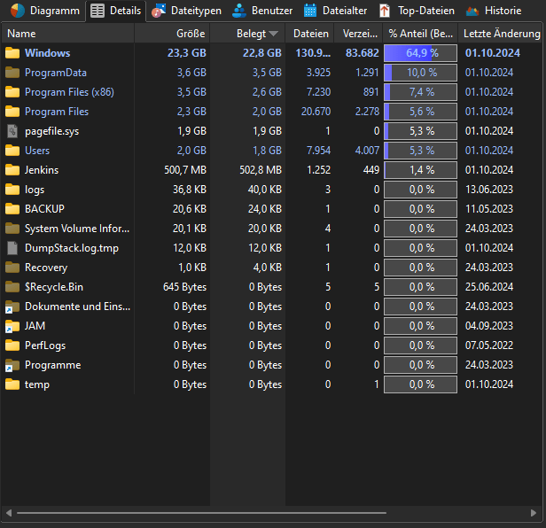Viewport: 546px width, 528px height.
Task: Open the Dateialter tab
Action: click(x=335, y=11)
